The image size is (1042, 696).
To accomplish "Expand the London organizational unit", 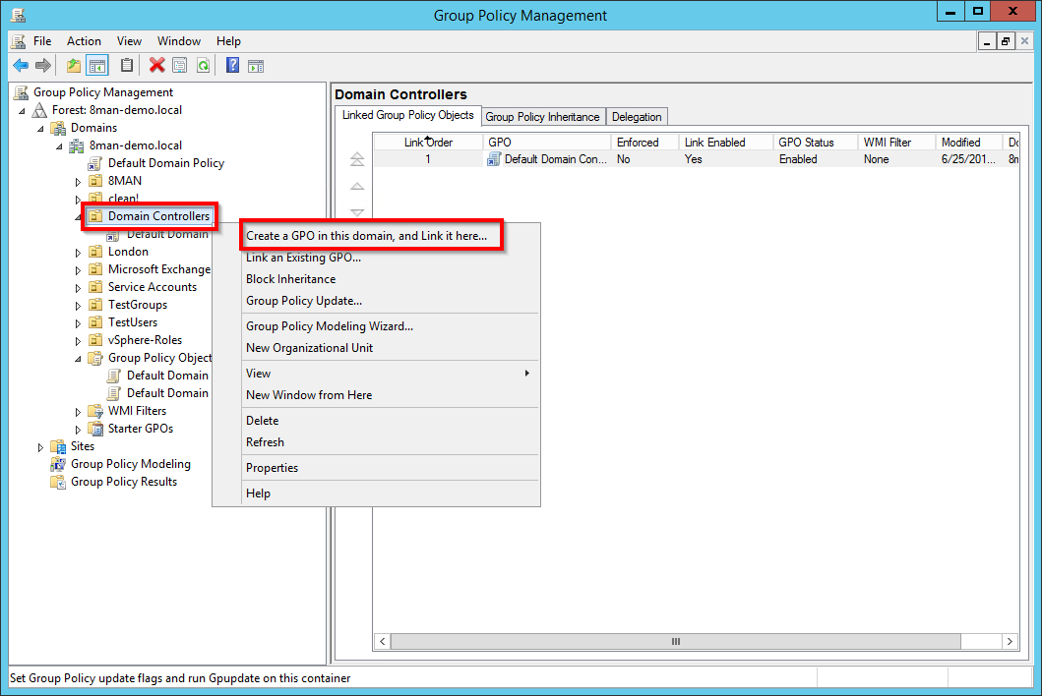I will (79, 253).
